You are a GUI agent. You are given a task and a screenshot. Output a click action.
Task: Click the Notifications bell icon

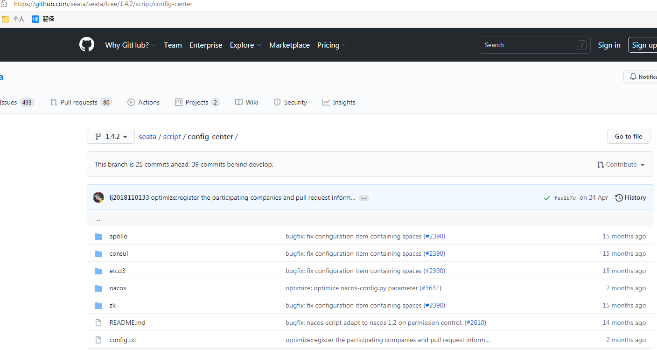pyautogui.click(x=633, y=77)
